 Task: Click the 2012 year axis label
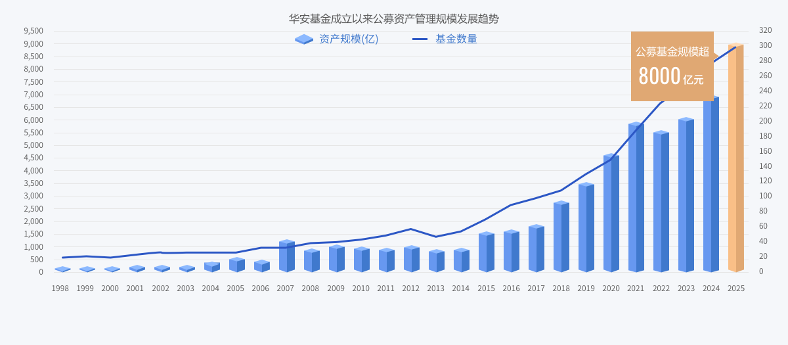pos(410,288)
